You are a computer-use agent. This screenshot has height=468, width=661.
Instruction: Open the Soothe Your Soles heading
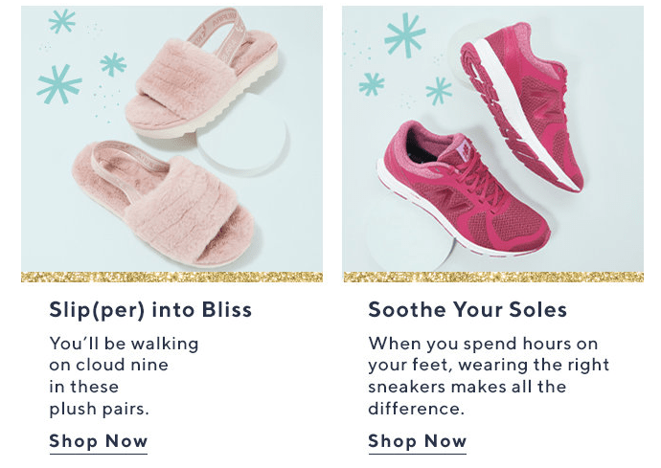[467, 310]
